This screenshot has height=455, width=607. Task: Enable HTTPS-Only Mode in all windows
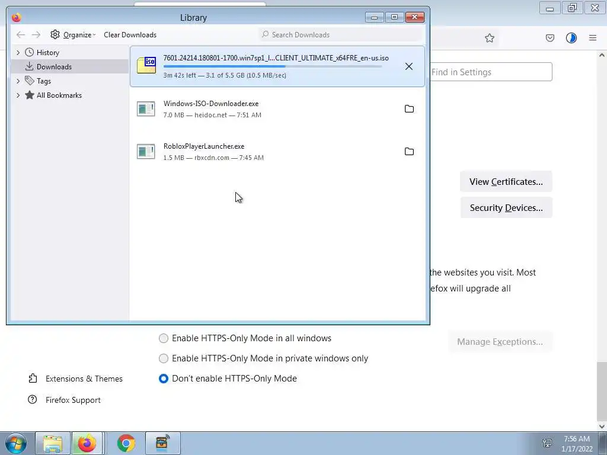pyautogui.click(x=164, y=338)
